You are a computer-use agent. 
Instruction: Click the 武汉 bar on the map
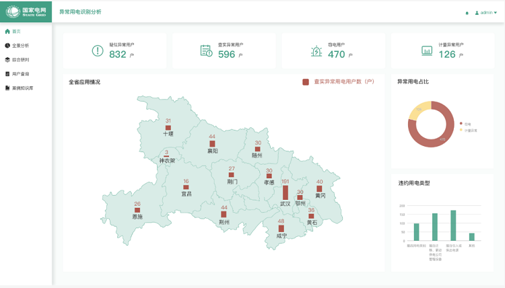[285, 192]
